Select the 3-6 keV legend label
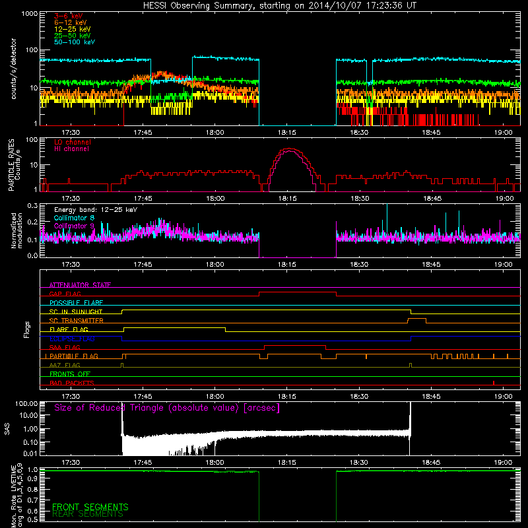528x528 pixels. [69, 16]
